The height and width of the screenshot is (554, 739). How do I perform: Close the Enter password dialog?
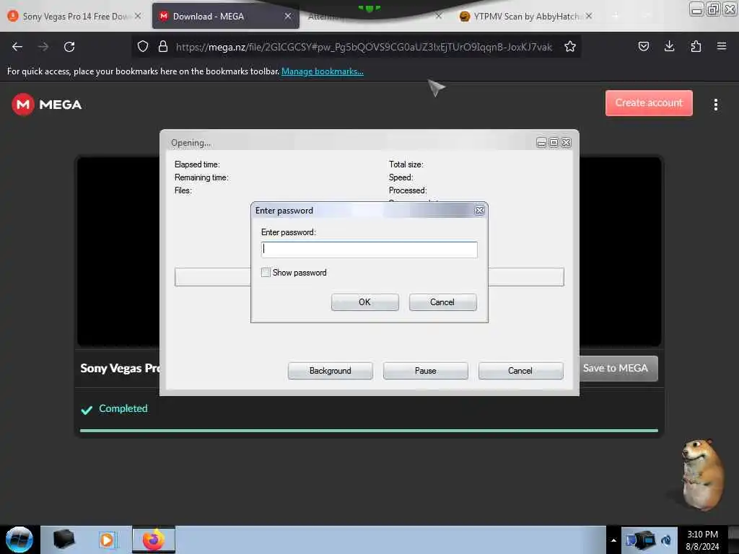[479, 210]
